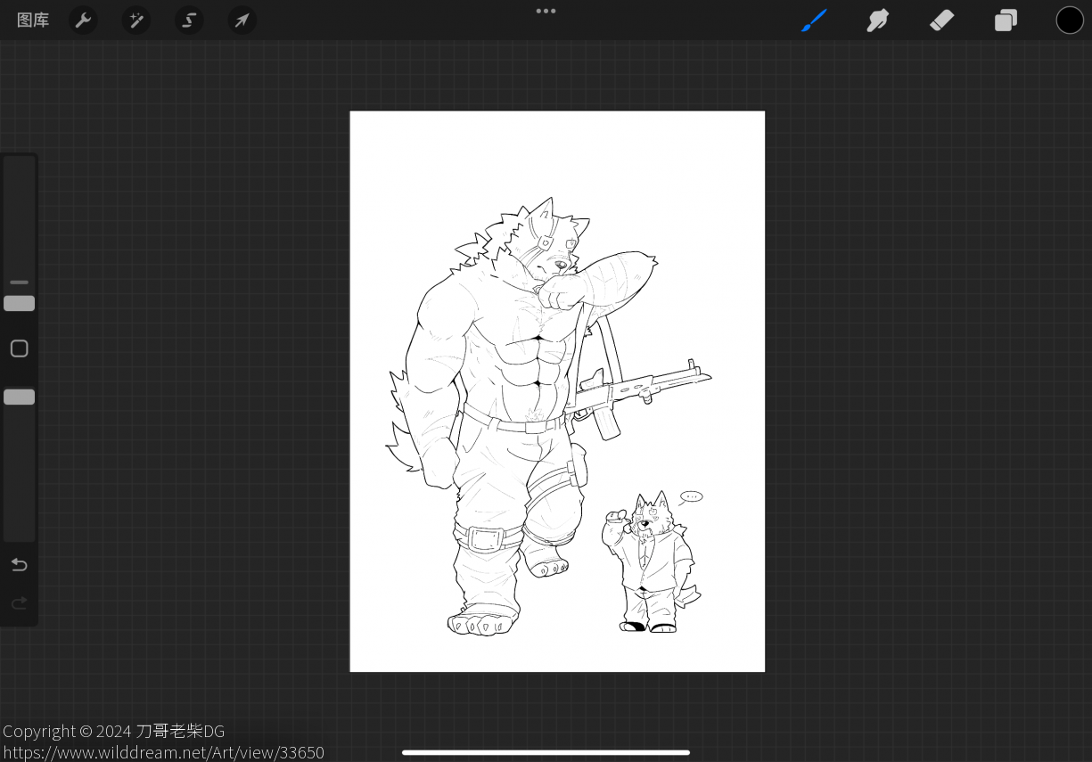Image resolution: width=1092 pixels, height=762 pixels.
Task: Open the Gallery (图库) view
Action: [33, 20]
